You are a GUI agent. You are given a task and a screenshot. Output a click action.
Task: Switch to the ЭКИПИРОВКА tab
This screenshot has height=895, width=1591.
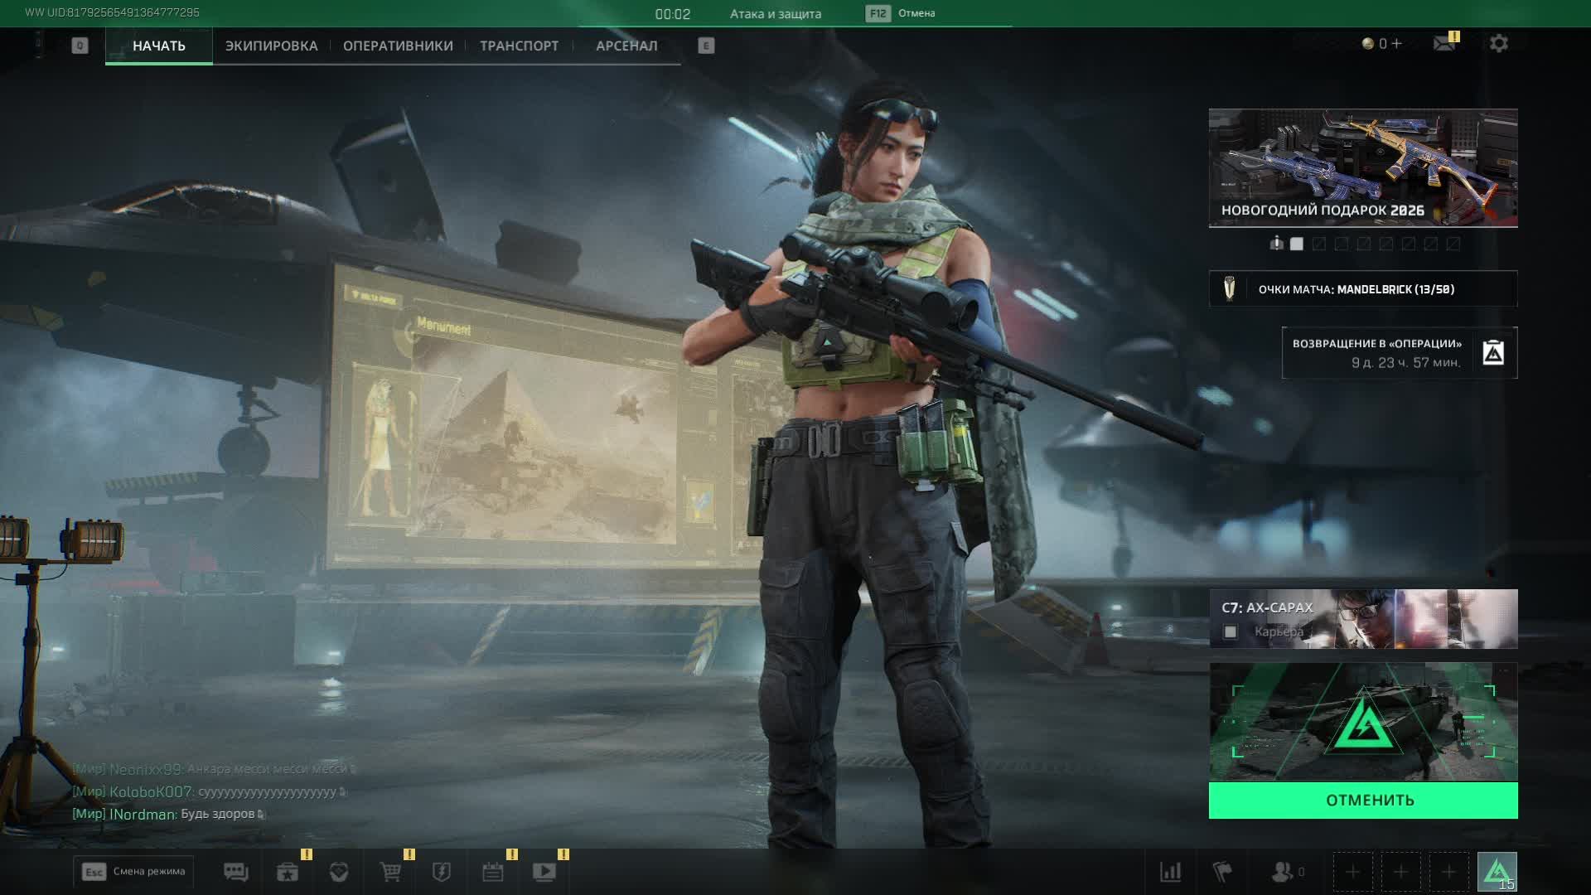tap(271, 46)
